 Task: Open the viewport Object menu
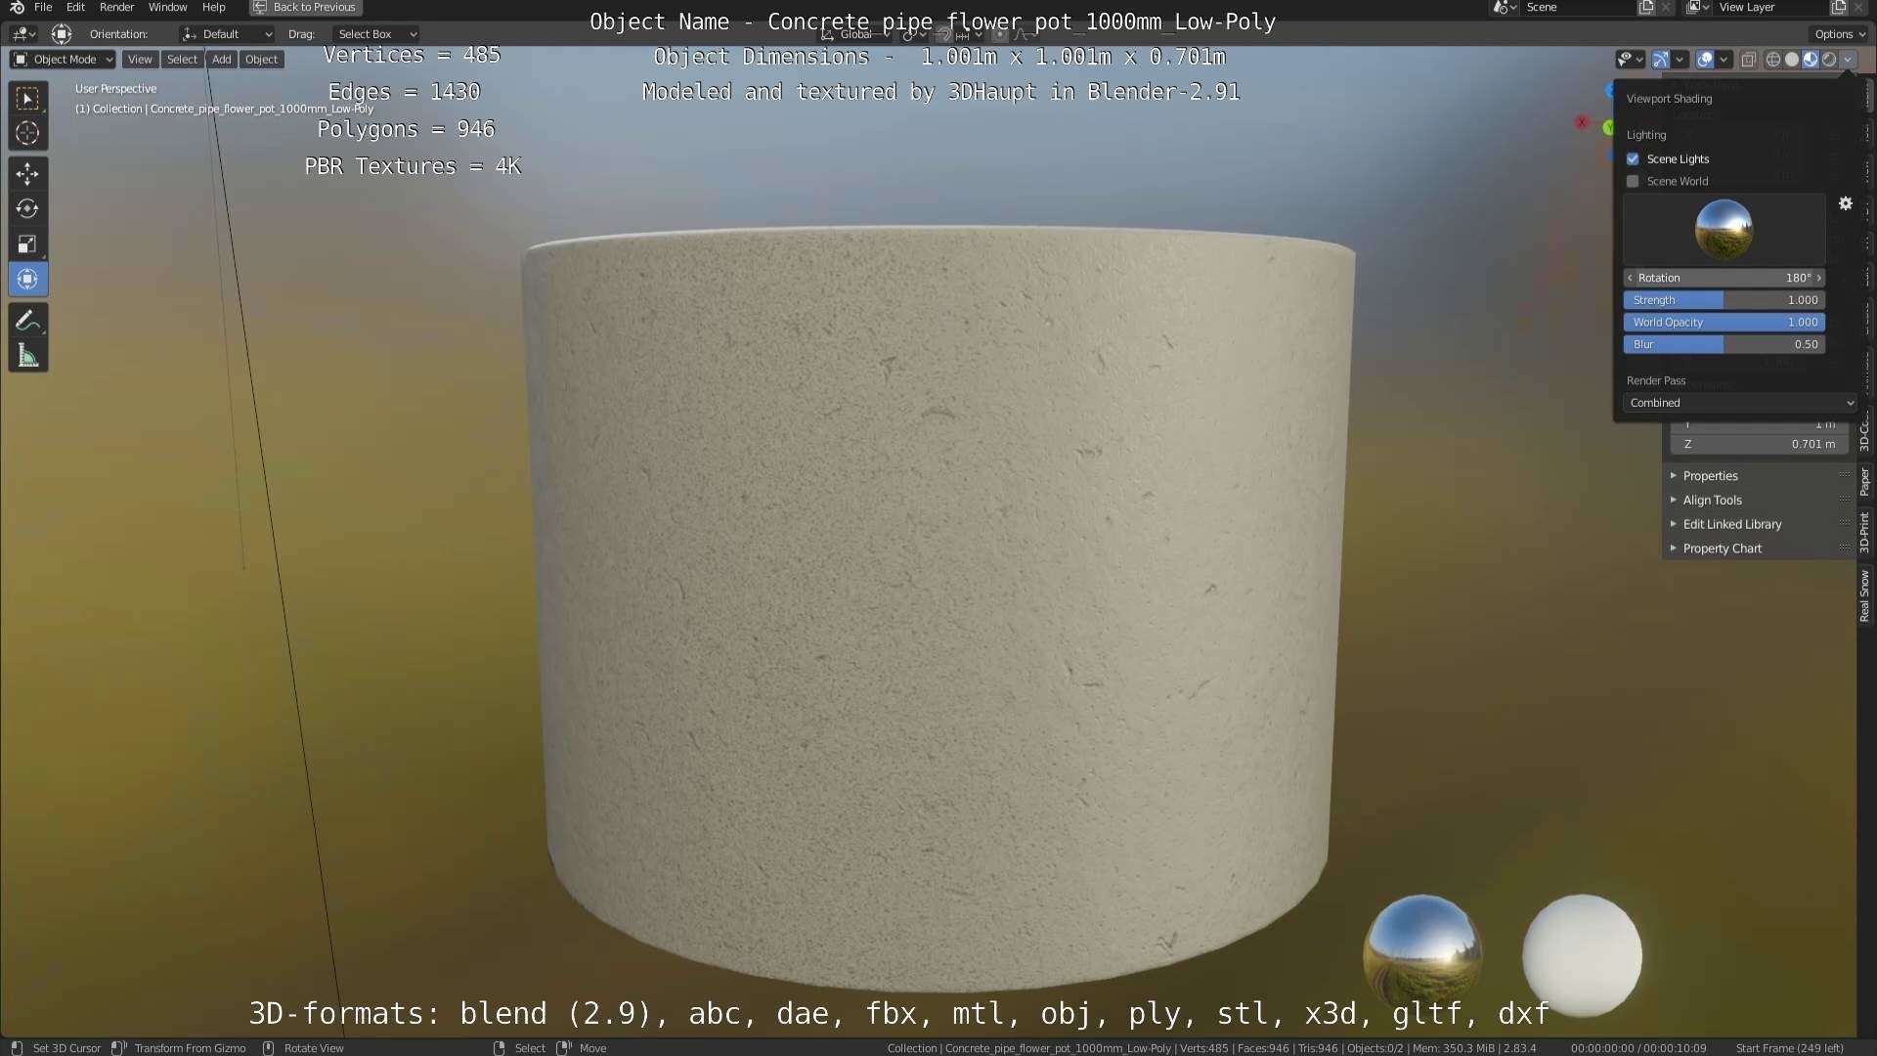261,60
